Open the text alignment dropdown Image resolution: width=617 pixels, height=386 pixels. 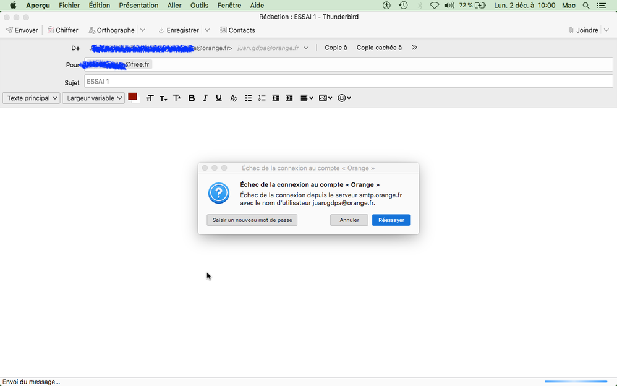click(x=307, y=98)
